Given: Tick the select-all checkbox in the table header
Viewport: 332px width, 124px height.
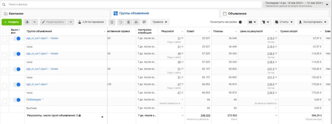Looking at the screenshot, I should tap(5, 31).
